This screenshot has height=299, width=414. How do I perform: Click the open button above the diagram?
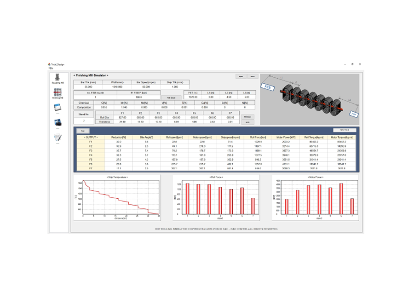pos(241,76)
